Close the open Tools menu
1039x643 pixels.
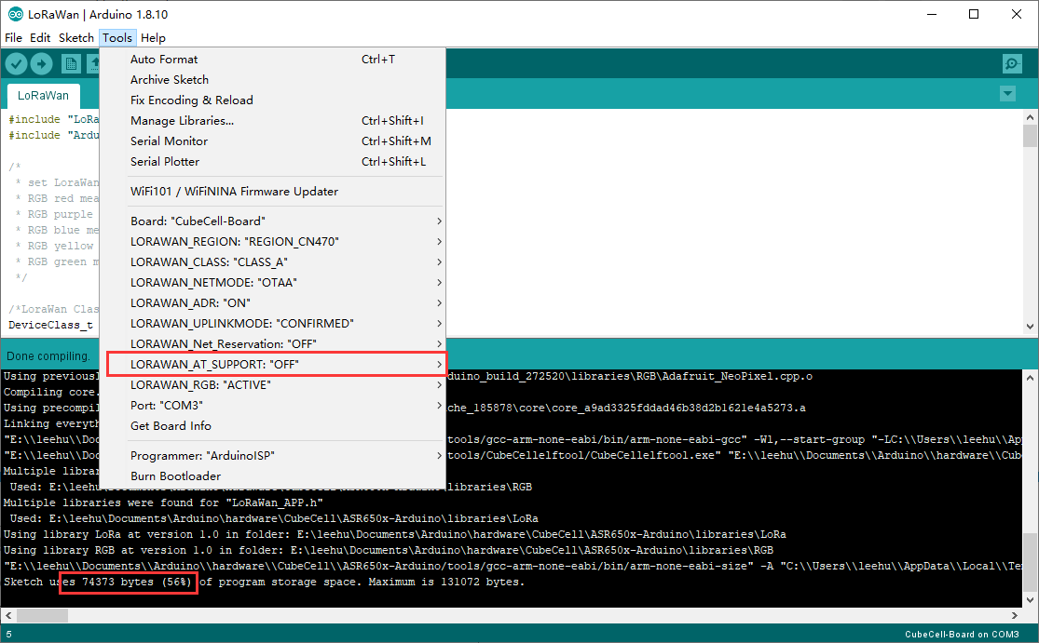[x=117, y=38]
